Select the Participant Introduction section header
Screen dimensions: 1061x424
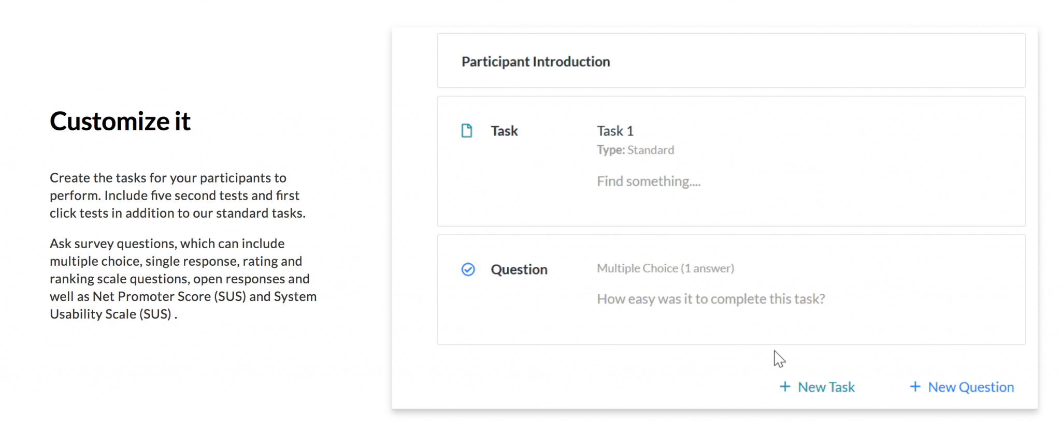(536, 61)
